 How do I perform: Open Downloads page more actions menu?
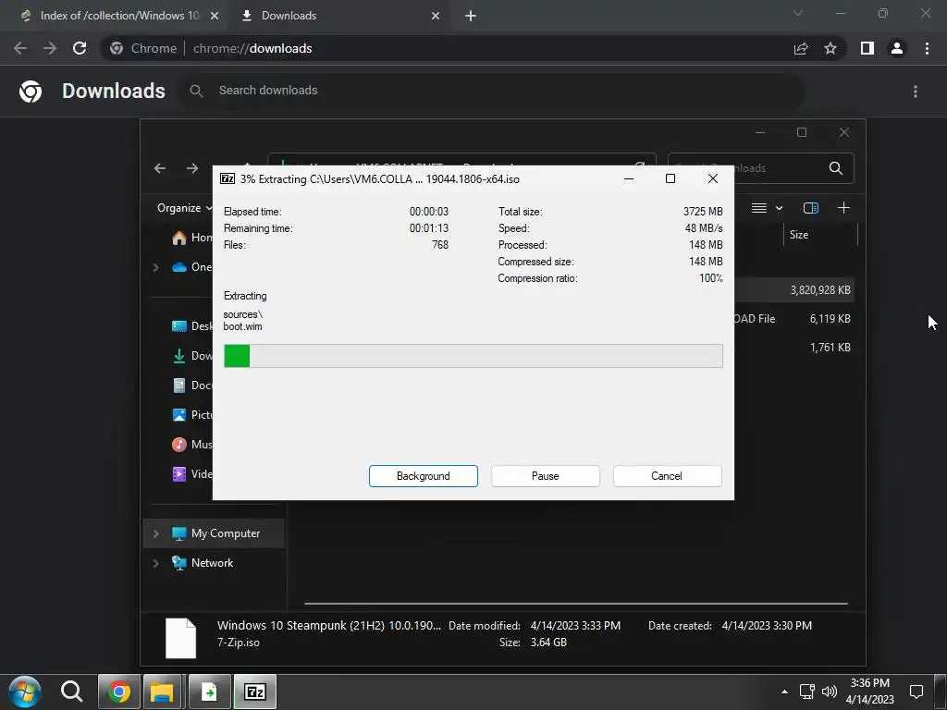916,92
